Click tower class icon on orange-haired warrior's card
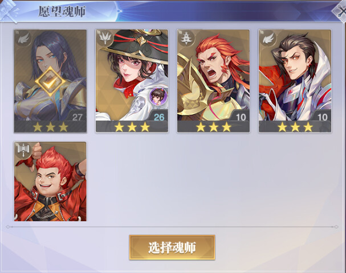 [187, 39]
